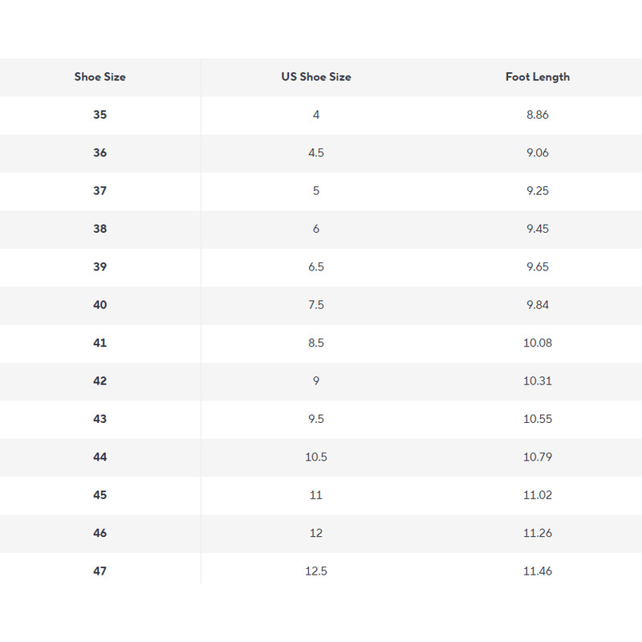Click the Foot Length column header
The image size is (642, 642).
pyautogui.click(x=538, y=77)
